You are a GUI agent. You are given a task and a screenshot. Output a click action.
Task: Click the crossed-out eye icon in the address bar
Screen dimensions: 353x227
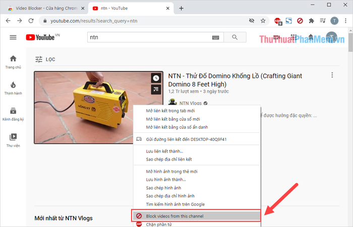pyautogui.click(x=252, y=21)
